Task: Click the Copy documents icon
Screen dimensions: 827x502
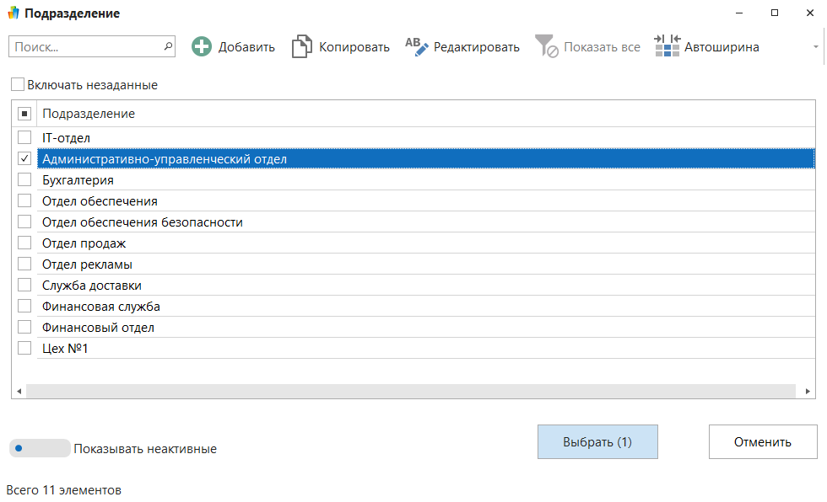Action: tap(301, 47)
